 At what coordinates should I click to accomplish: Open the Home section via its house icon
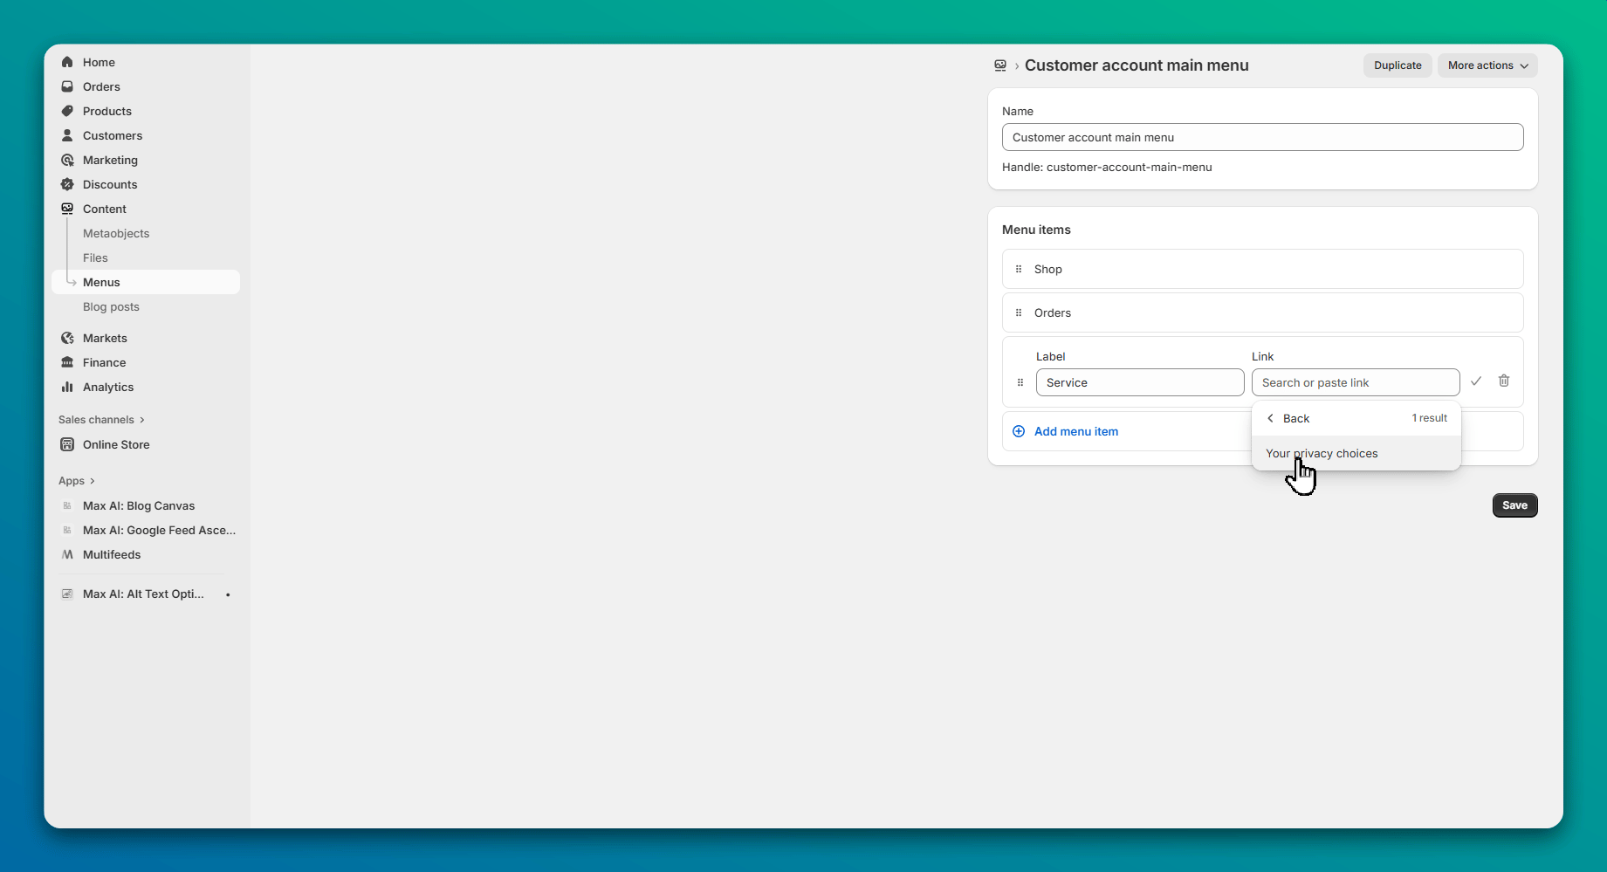click(x=67, y=62)
